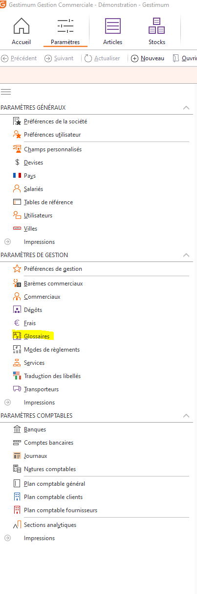Collapse the Paramètres Comptables section
This screenshot has height=594, width=197.
point(186,415)
